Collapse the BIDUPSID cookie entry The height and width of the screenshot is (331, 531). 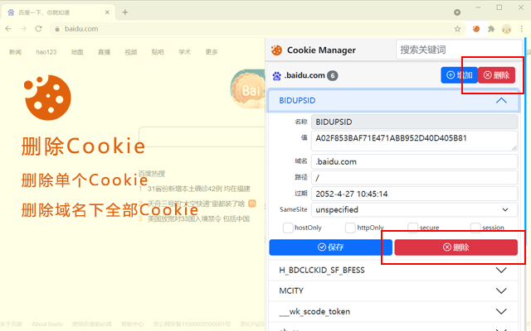click(x=392, y=100)
